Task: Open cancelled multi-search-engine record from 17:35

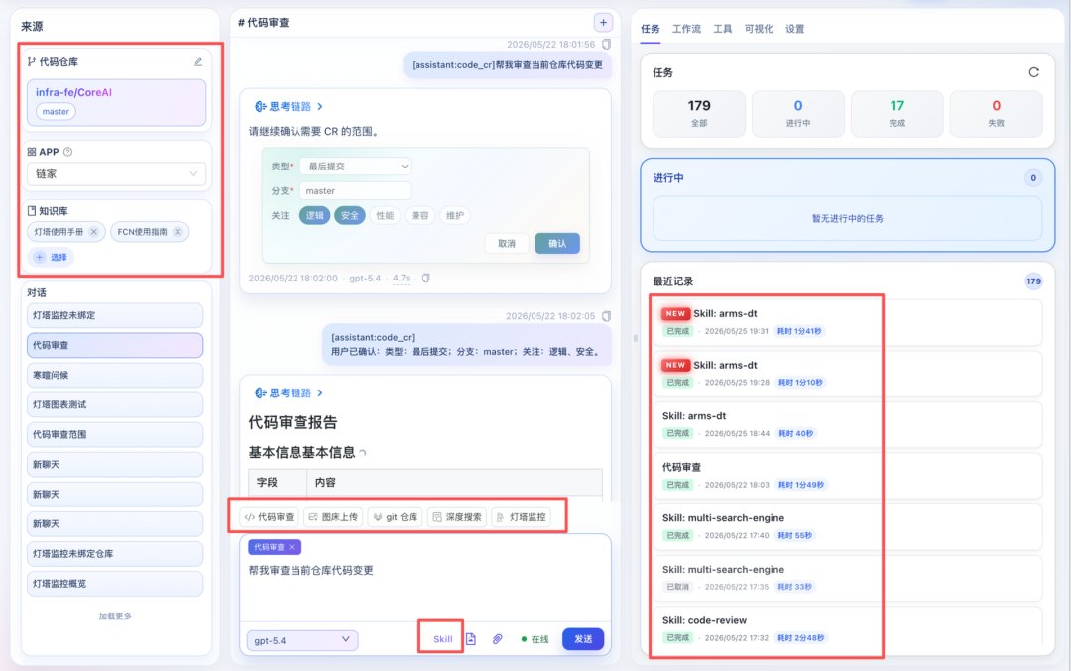Action: click(848, 578)
